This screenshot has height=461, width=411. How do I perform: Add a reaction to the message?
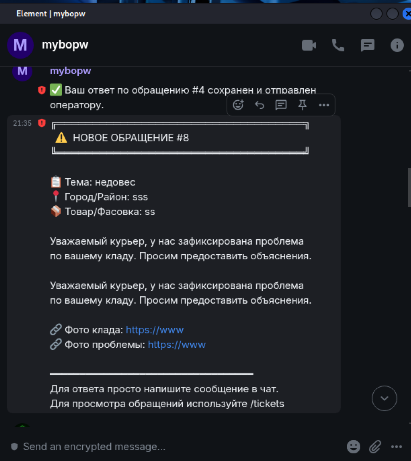point(238,105)
